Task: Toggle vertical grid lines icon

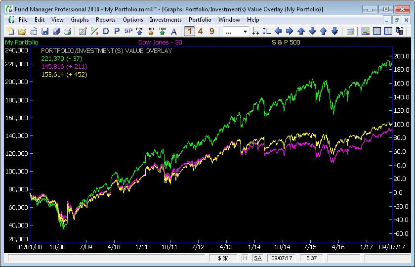Action: click(388, 31)
